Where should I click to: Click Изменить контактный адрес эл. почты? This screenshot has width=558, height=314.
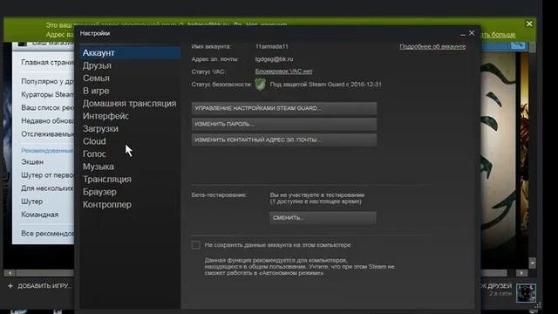tap(284, 140)
